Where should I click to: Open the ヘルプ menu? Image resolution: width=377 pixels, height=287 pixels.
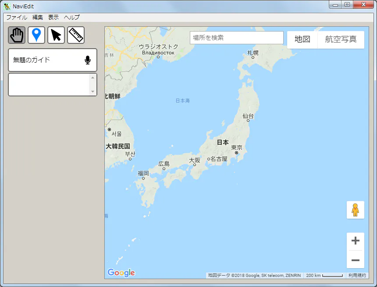pyautogui.click(x=72, y=18)
